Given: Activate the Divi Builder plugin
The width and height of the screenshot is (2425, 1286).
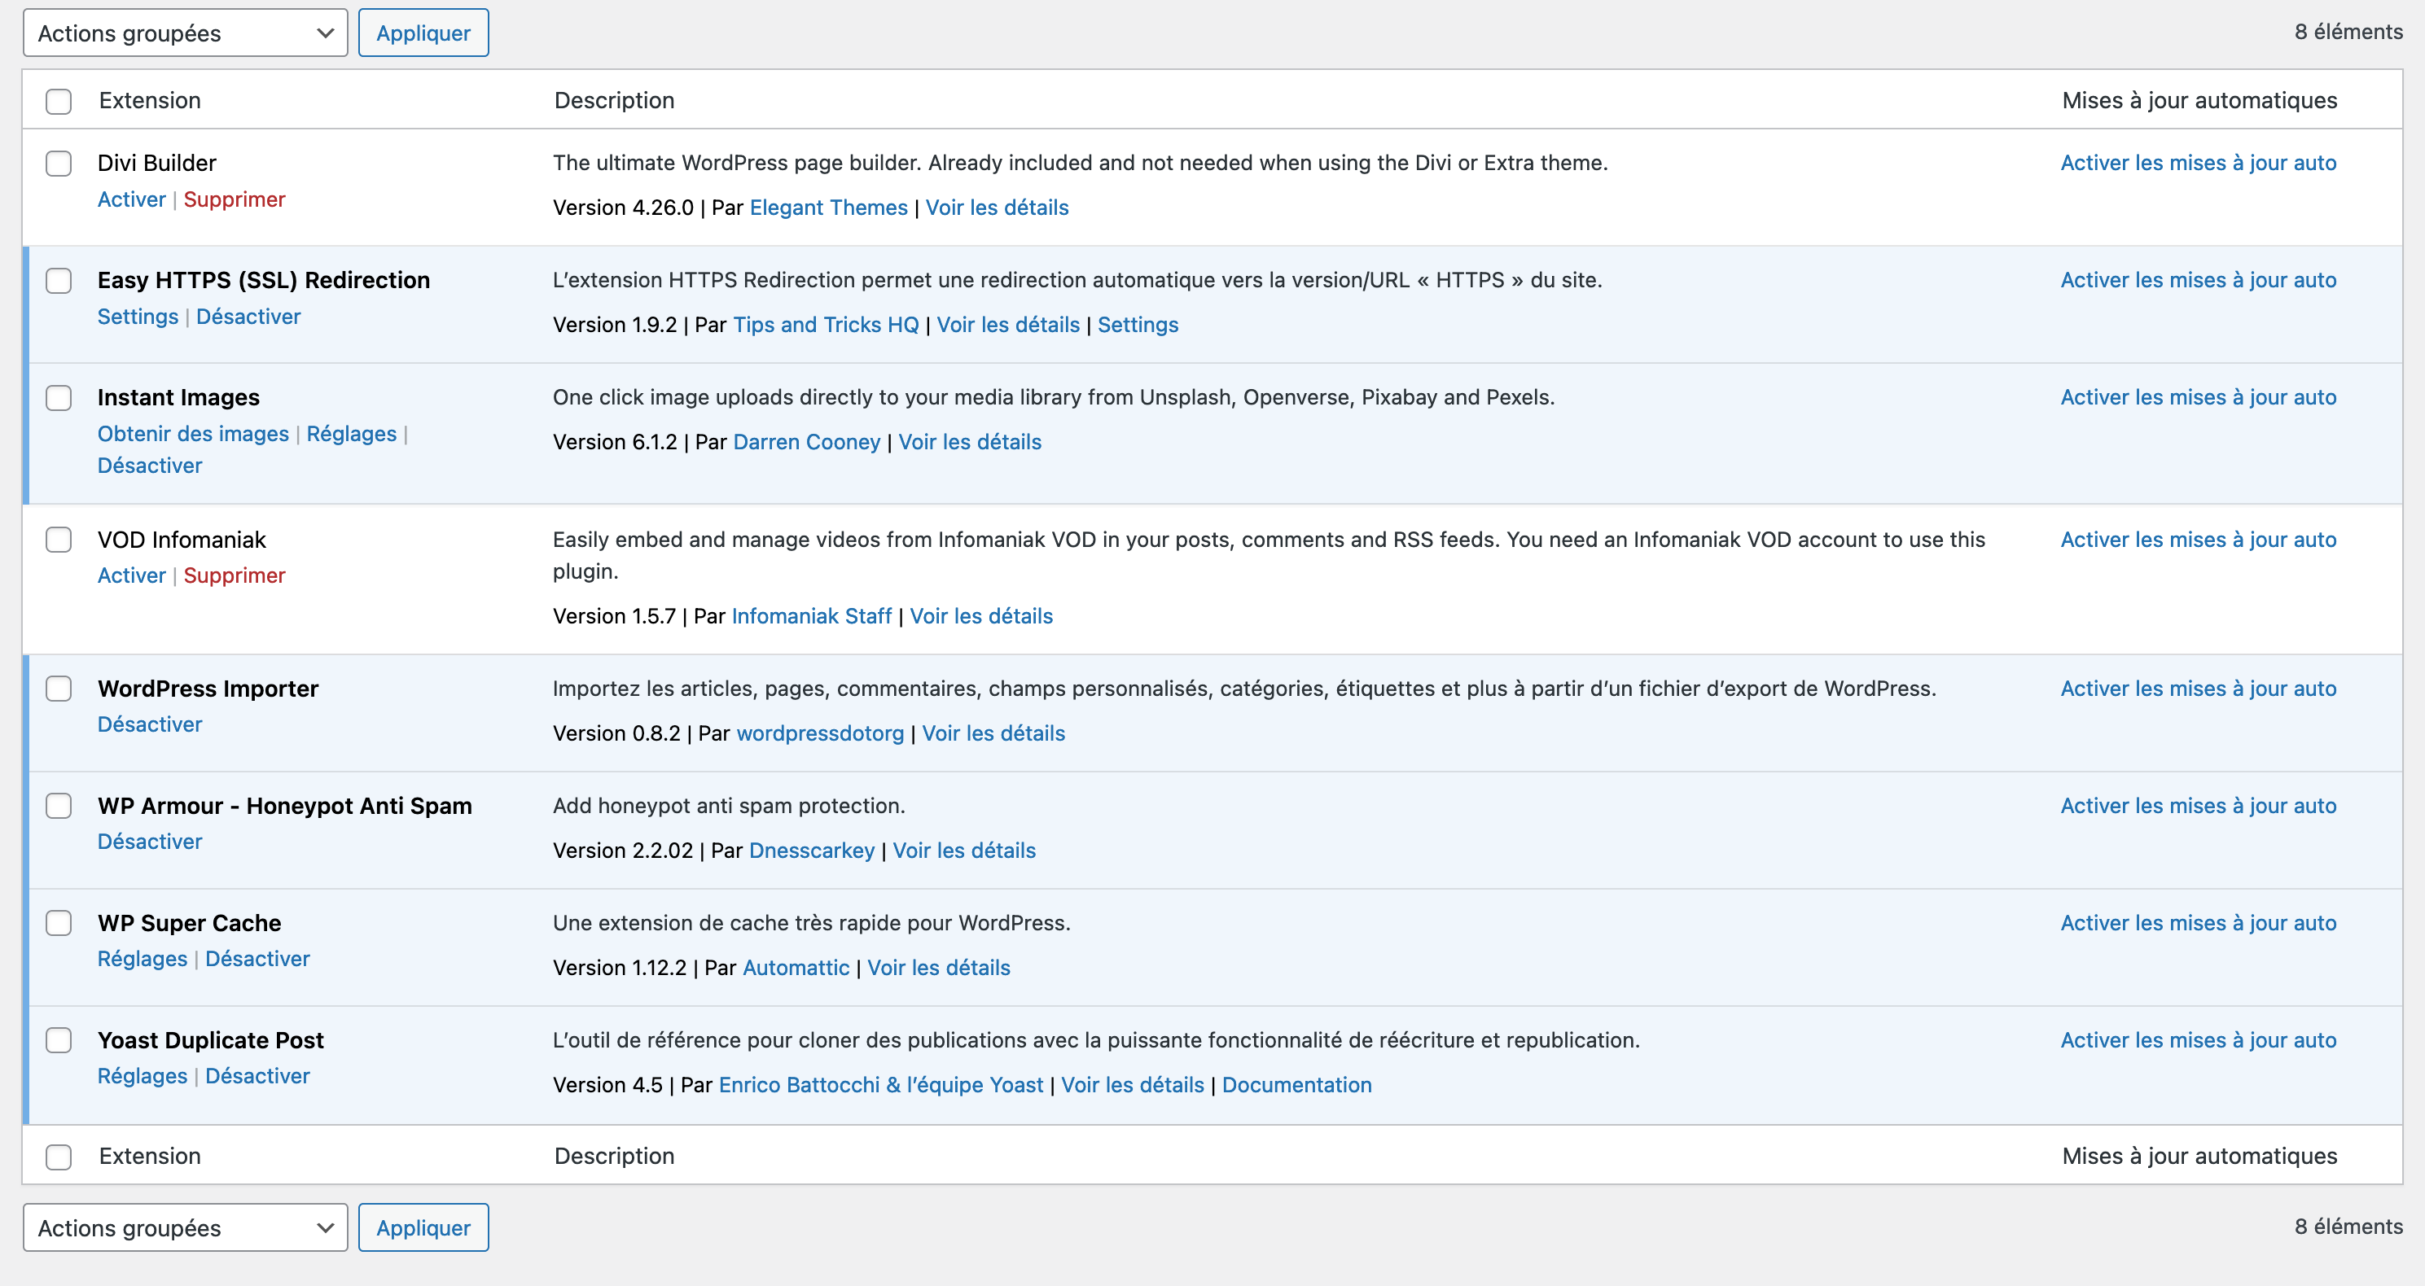Looking at the screenshot, I should 132,199.
